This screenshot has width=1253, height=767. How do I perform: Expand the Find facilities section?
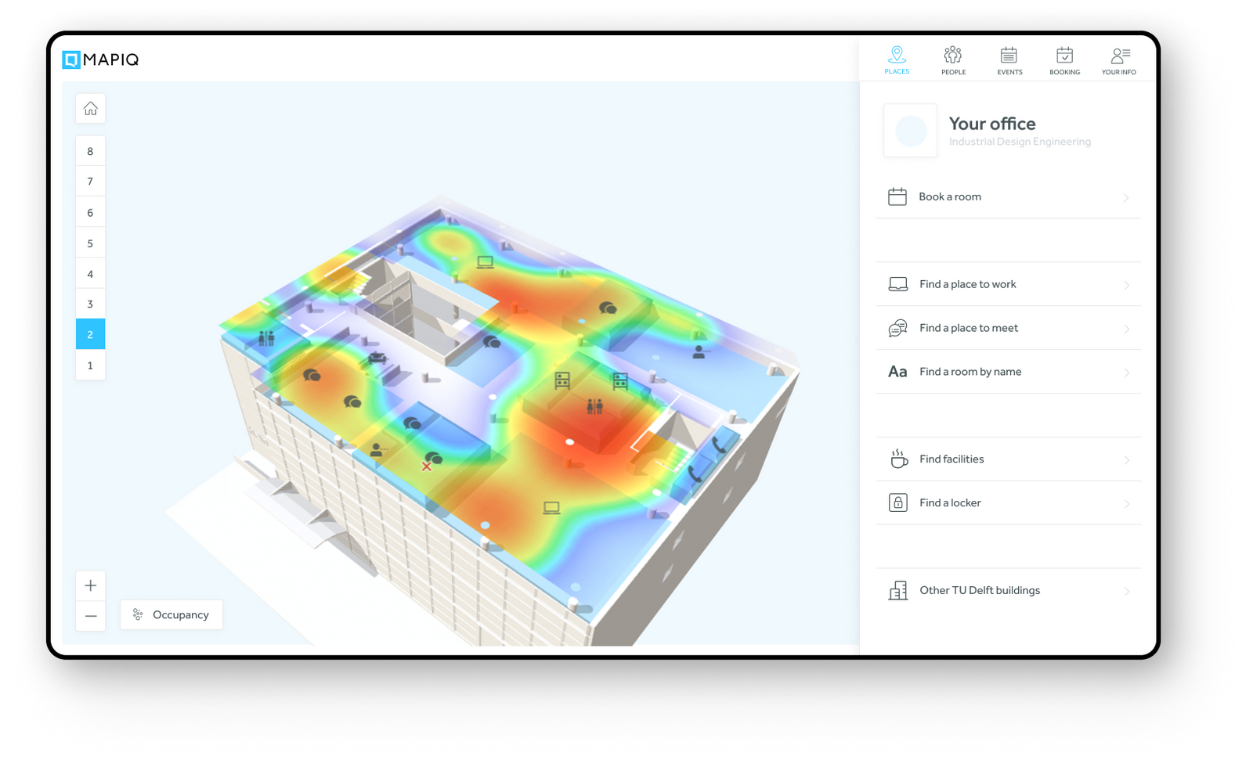pyautogui.click(x=1126, y=459)
